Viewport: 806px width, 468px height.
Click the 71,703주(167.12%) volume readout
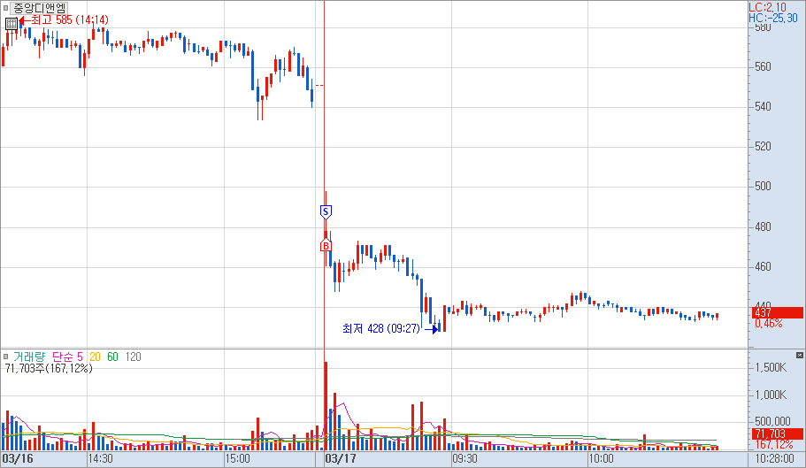click(49, 368)
